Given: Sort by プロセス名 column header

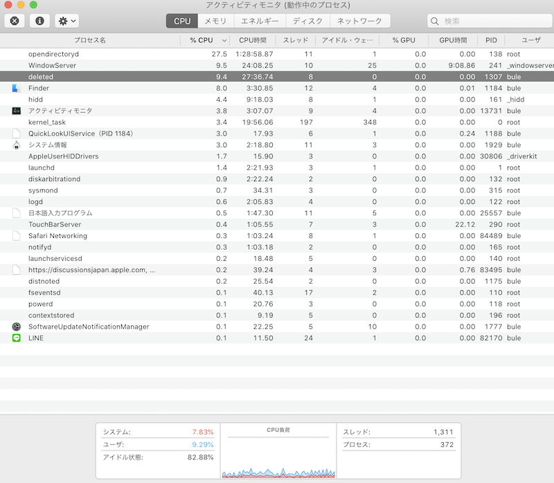Looking at the screenshot, I should 90,40.
